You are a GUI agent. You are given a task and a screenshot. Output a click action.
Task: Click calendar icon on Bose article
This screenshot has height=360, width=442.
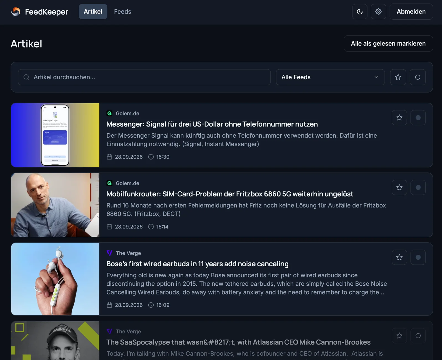[x=109, y=305]
